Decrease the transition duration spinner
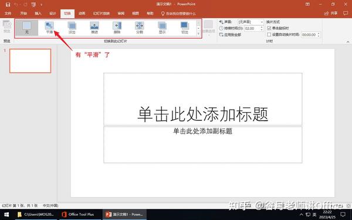The width and height of the screenshot is (352, 220). tap(262, 30)
